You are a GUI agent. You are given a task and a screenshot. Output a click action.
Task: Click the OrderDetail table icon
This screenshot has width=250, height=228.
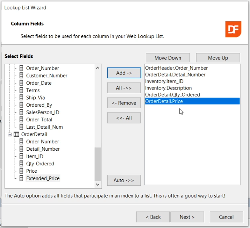[16, 134]
